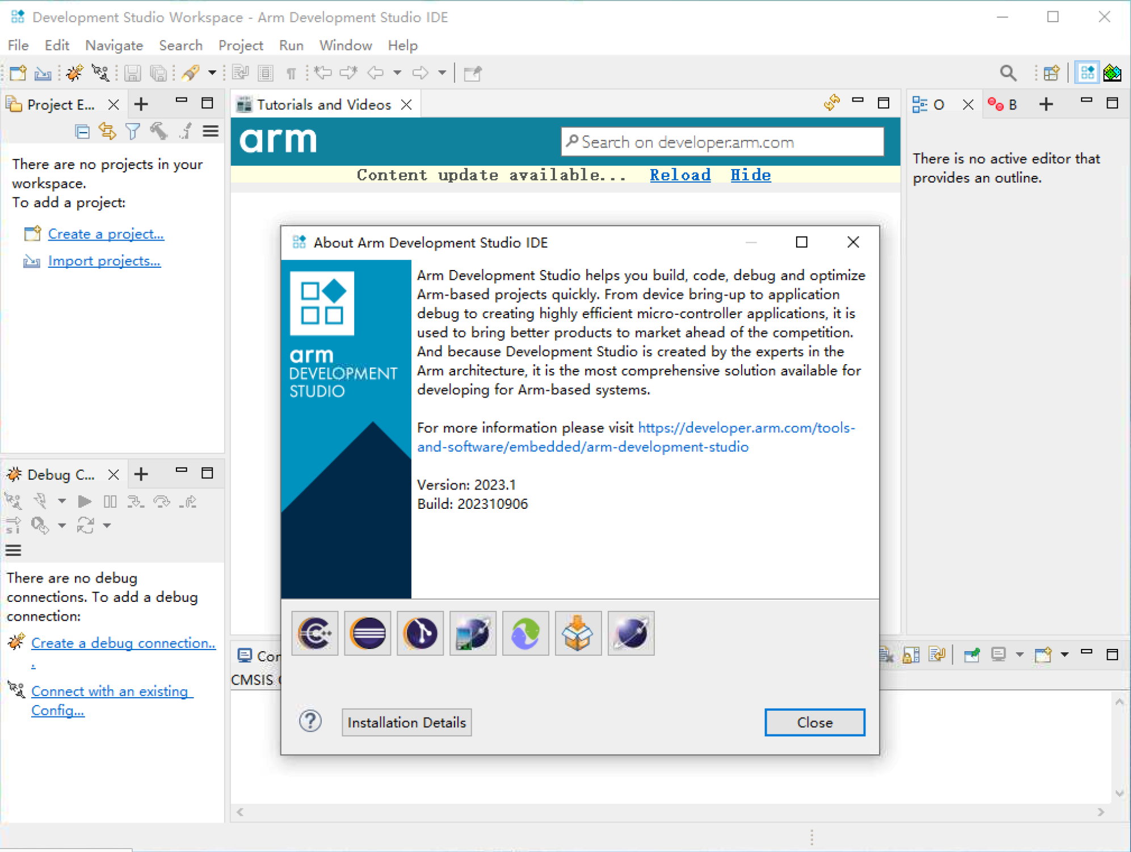Click the Back navigation arrow
This screenshot has height=852, width=1131.
coord(375,73)
